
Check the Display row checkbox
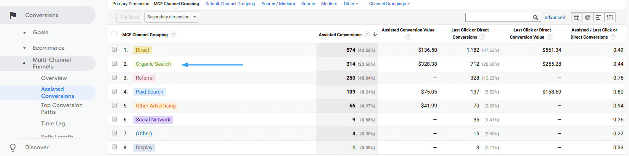(114, 147)
